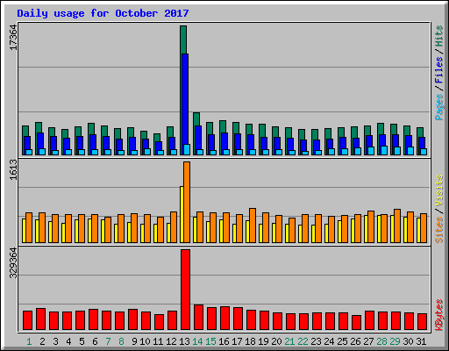Click day label 26 on the x-axis
This screenshot has height=351, width=449.
[355, 341]
